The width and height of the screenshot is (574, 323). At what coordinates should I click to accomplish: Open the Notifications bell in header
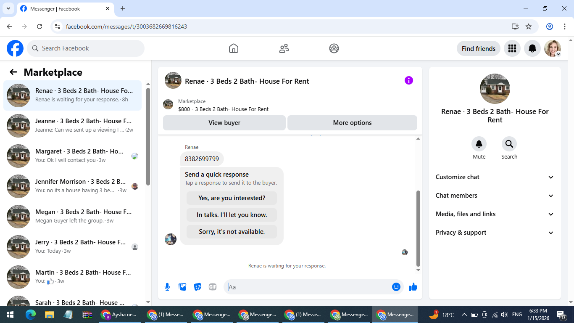click(x=532, y=48)
